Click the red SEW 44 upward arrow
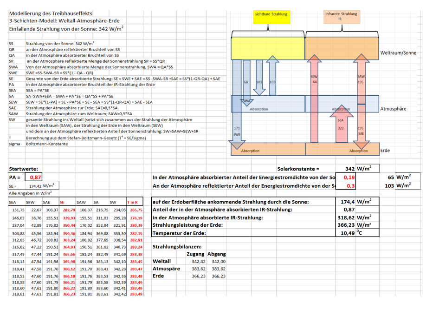Image resolution: width=426 pixels, height=316 pixels. click(x=314, y=98)
